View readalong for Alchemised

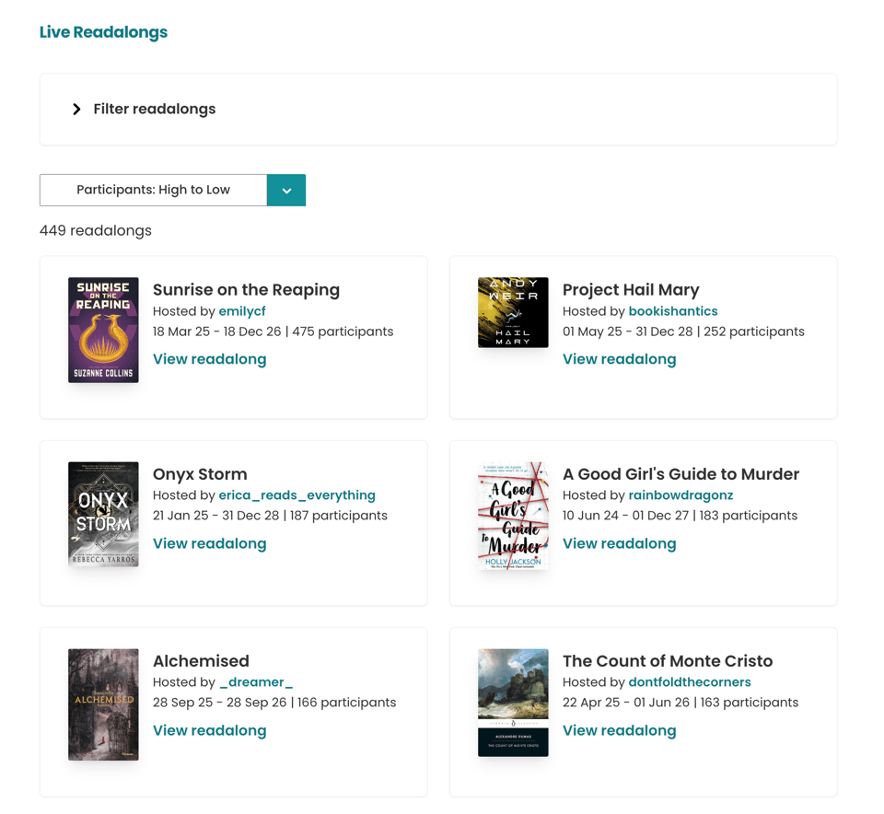[209, 730]
